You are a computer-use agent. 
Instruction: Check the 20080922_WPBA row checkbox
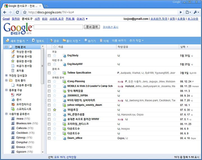pos(49,96)
